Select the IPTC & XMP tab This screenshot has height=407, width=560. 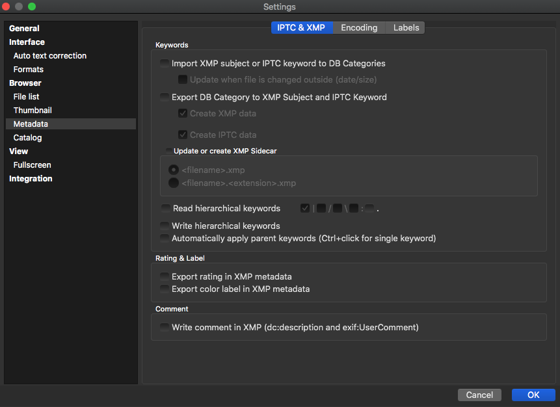click(302, 27)
